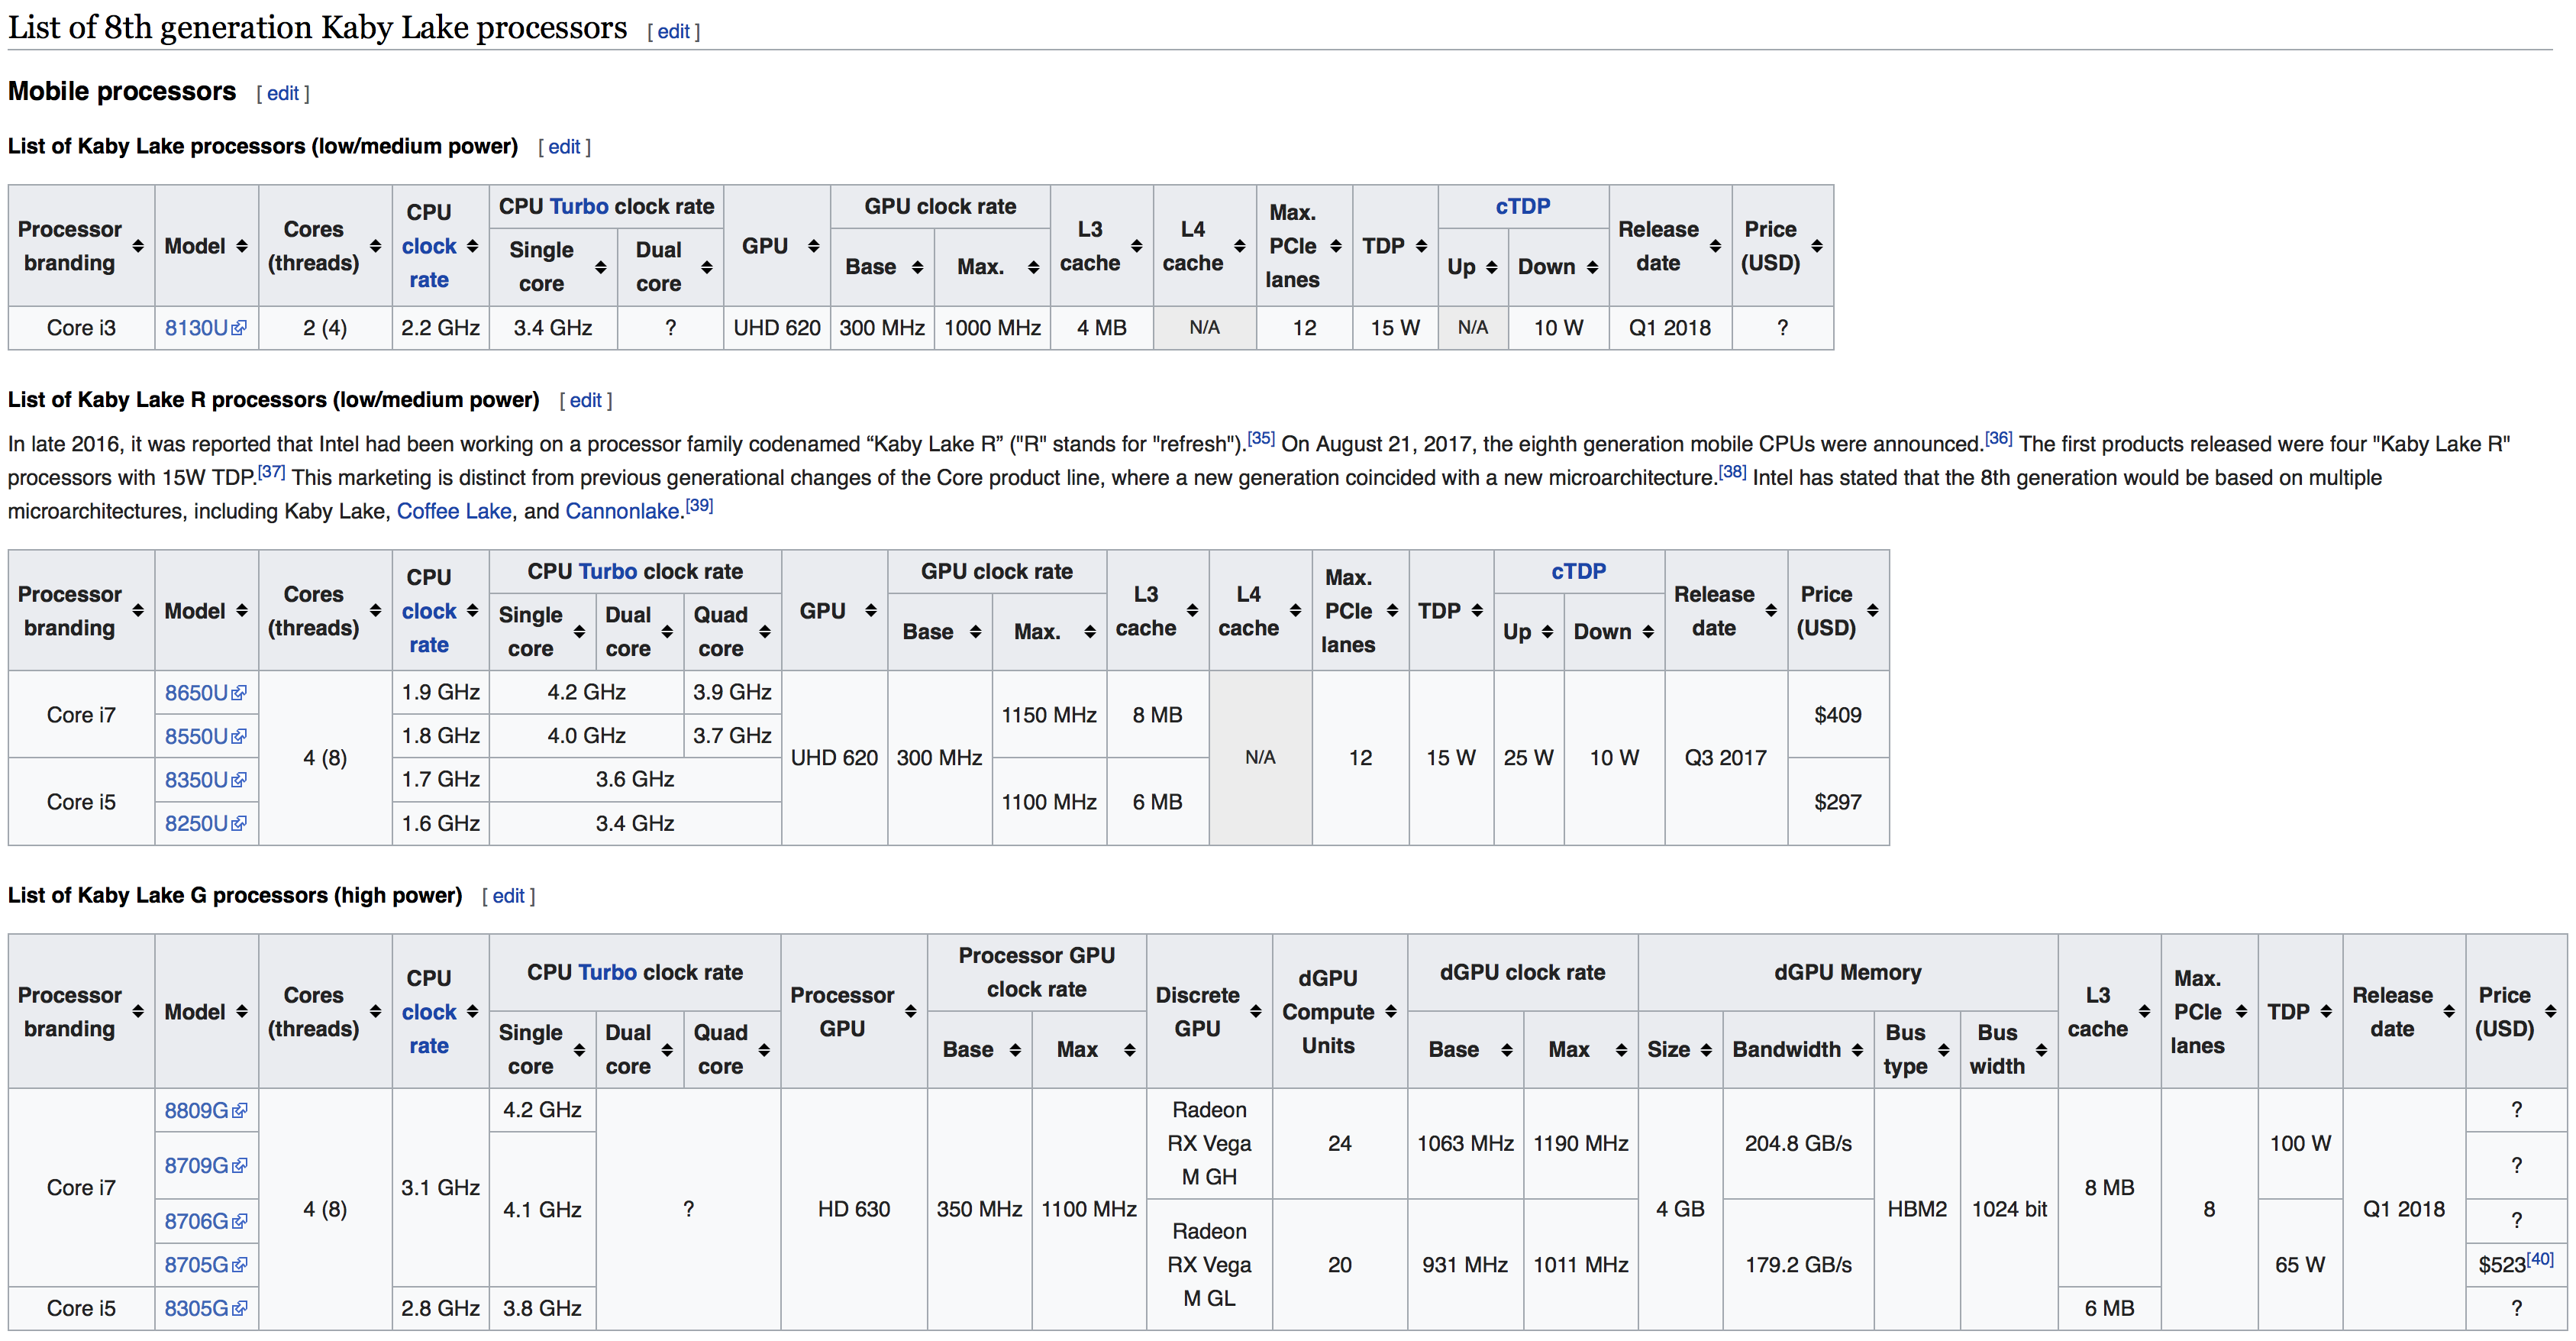Edit the Kaby Lake R processors section

pos(585,401)
